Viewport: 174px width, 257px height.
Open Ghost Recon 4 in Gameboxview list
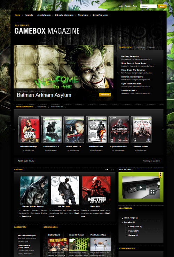tap(24, 247)
